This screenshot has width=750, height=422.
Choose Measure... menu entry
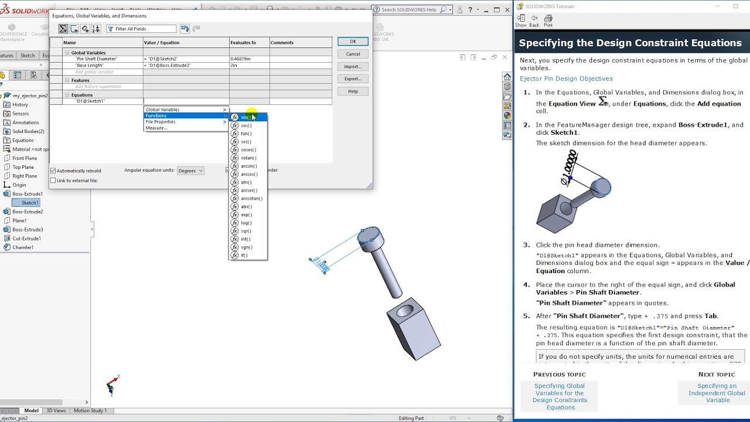click(186, 128)
